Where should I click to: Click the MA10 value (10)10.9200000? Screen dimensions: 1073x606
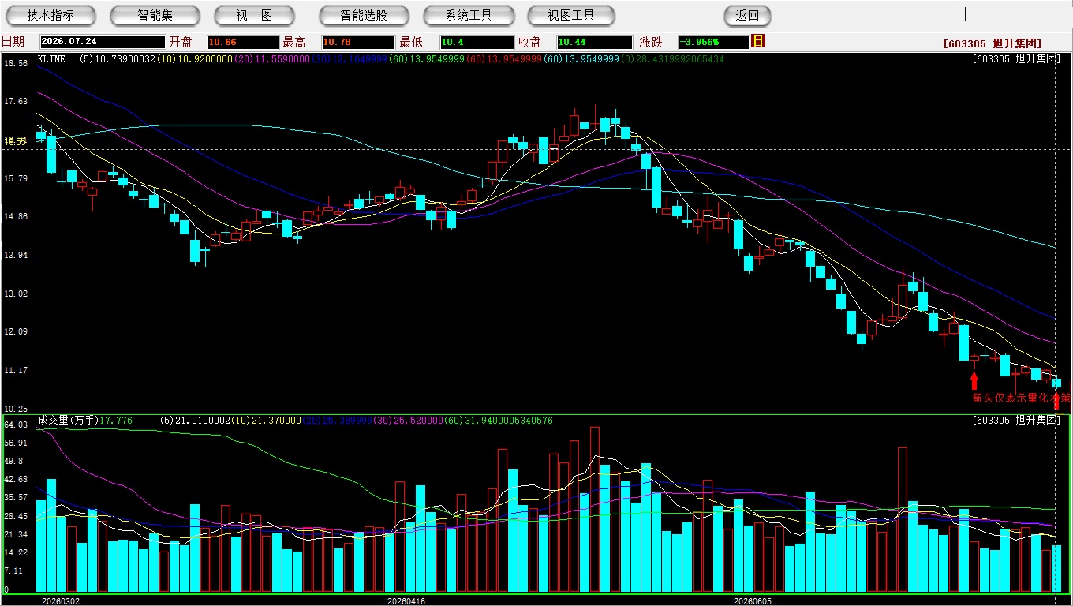[196, 59]
